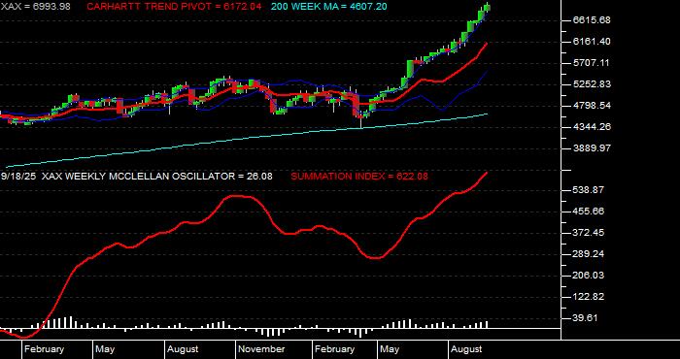The width and height of the screenshot is (680, 359).
Task: Click the 5707.11 price axis value
Action: pos(592,63)
